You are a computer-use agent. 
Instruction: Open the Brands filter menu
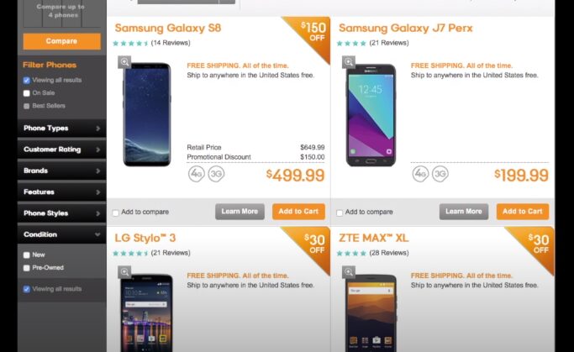62,171
